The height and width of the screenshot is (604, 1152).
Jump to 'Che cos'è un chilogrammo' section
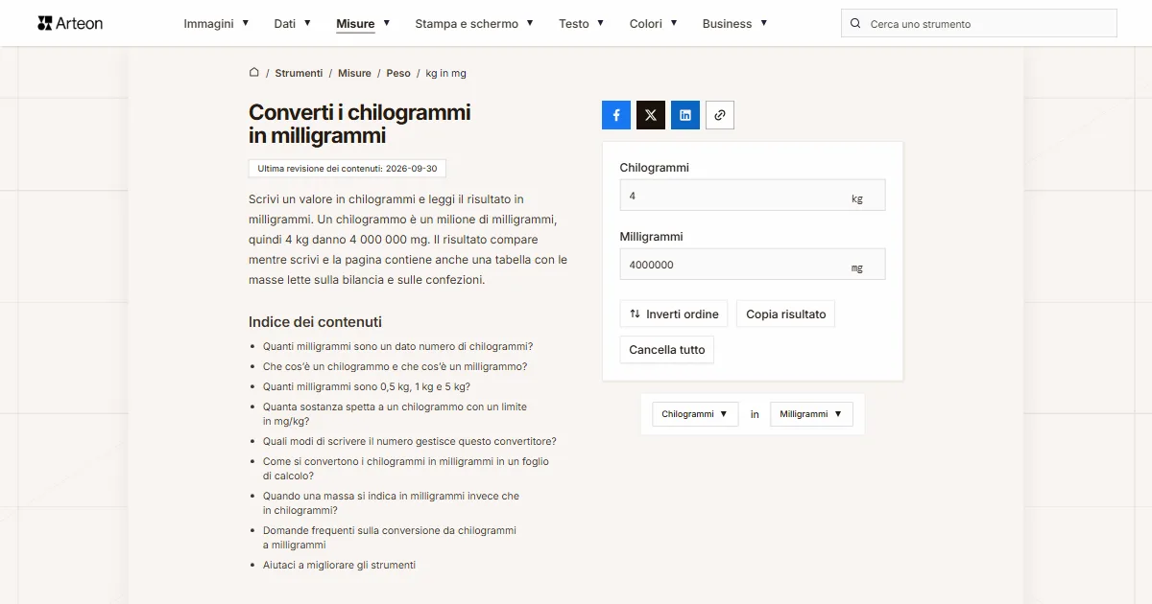point(395,366)
